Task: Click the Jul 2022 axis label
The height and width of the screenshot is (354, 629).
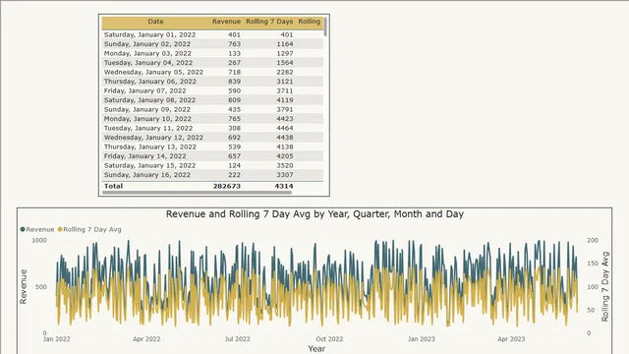Action: point(238,339)
